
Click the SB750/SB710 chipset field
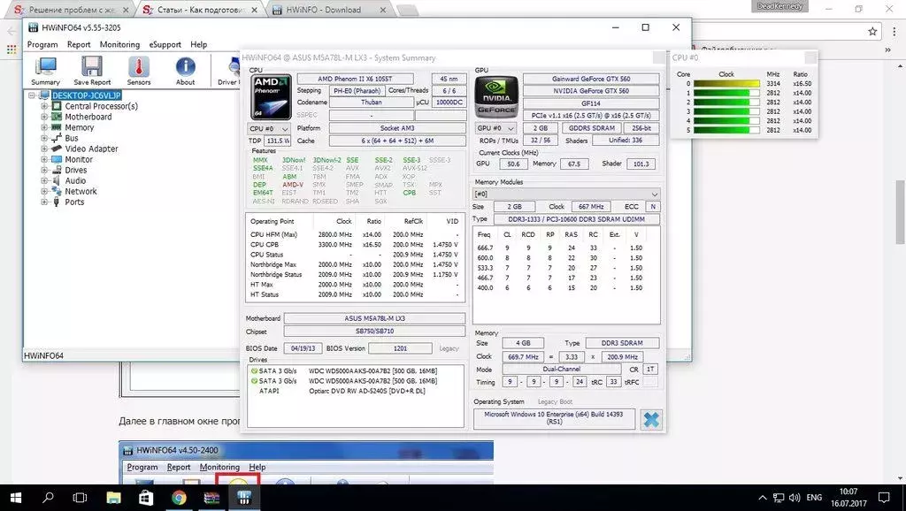pos(374,332)
